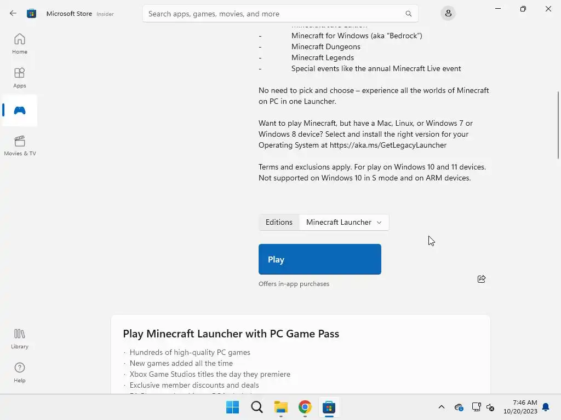Screen dimensions: 561x420
Task: Click the 'Editions' label
Action: coord(279,222)
